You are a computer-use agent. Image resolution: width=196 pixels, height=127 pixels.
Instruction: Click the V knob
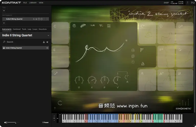point(117,80)
